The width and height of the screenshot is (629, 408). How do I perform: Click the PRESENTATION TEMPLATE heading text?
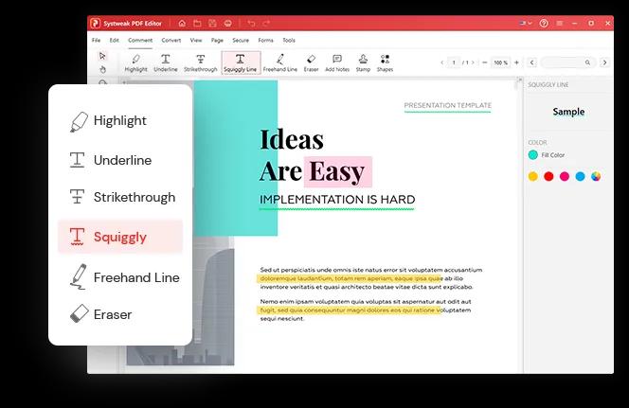tap(448, 105)
